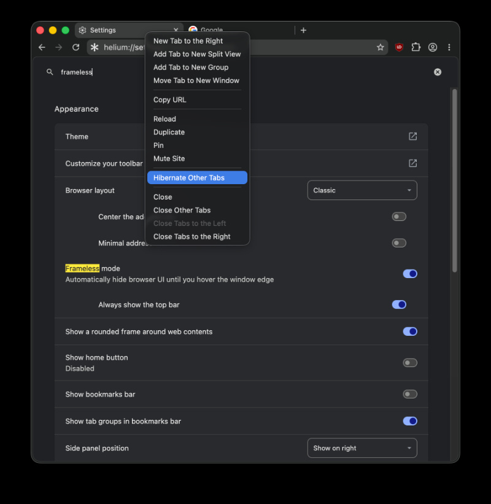Choose Mute Site menu entry
This screenshot has width=491, height=504.
point(197,158)
